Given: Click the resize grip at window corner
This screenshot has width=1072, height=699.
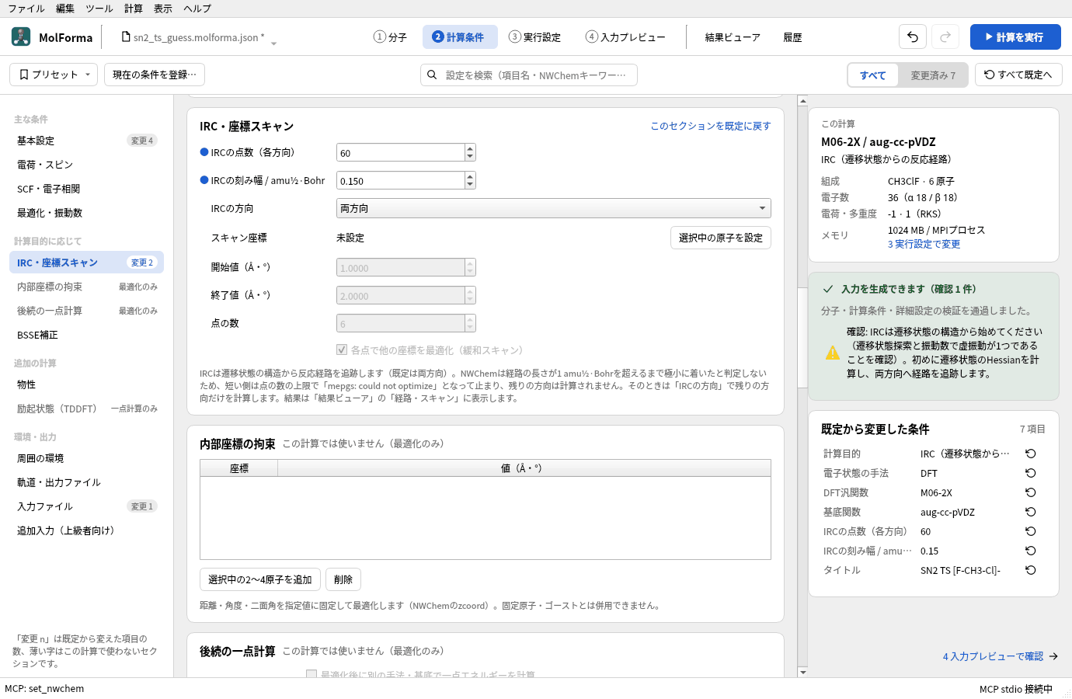Looking at the screenshot, I should point(1067,694).
